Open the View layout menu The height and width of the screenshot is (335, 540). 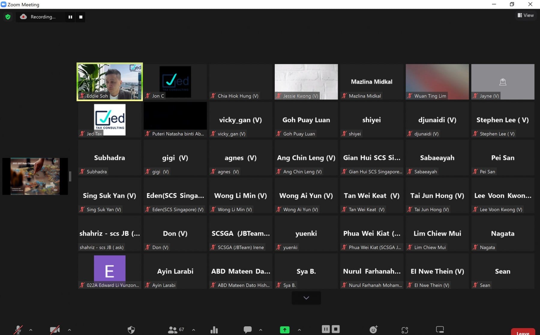click(526, 15)
